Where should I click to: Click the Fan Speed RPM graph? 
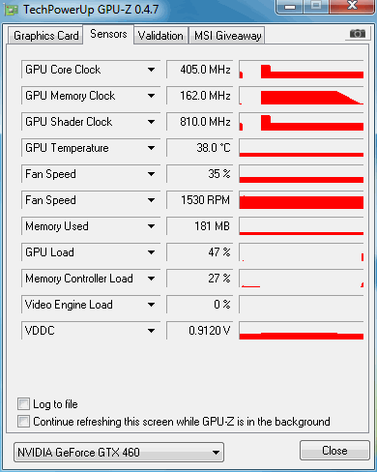coord(302,200)
